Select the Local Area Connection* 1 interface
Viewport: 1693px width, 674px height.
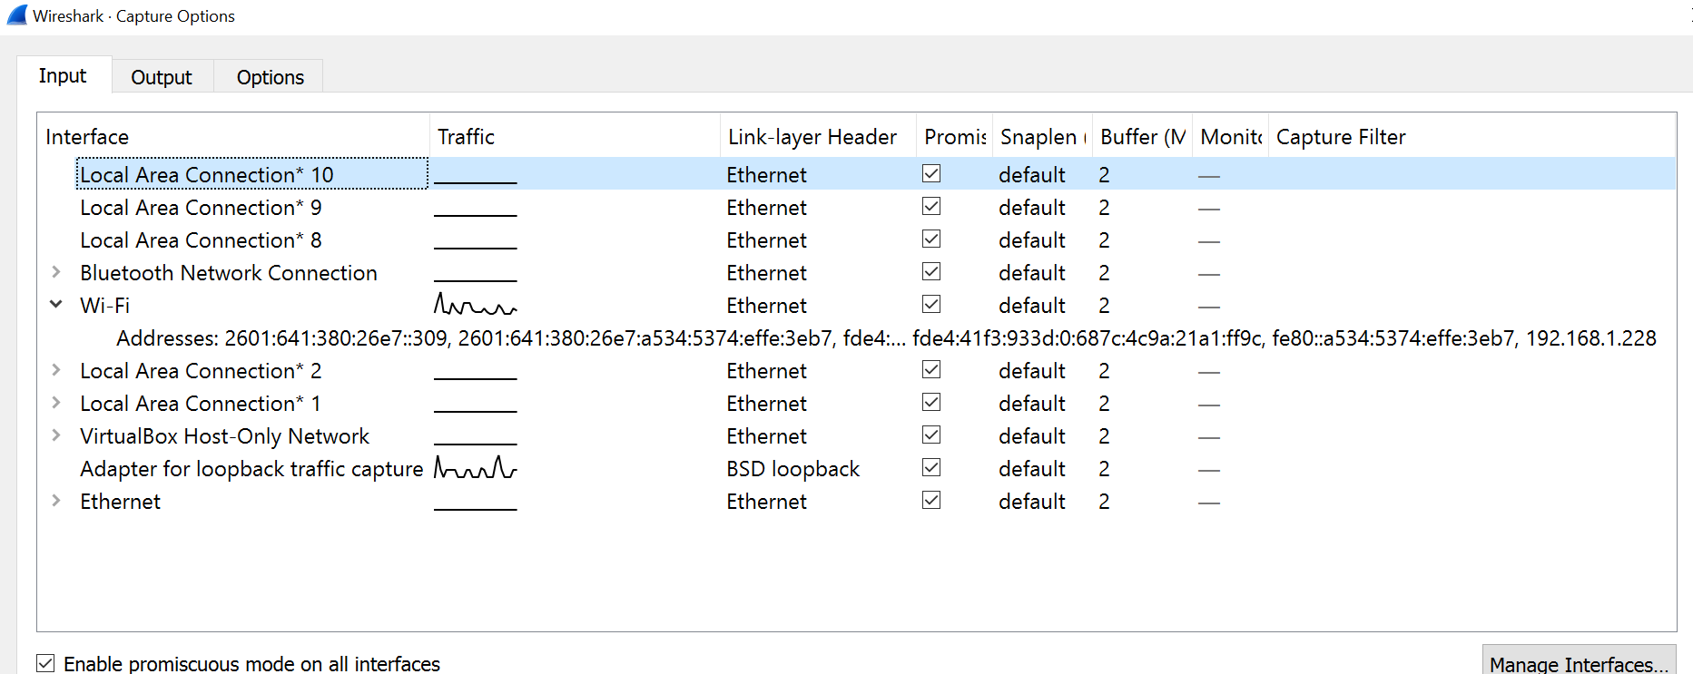[201, 403]
